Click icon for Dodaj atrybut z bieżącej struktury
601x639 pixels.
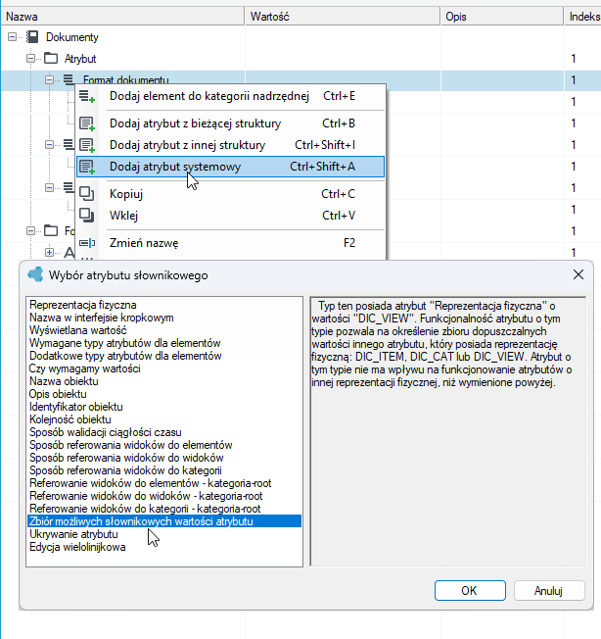tap(87, 123)
